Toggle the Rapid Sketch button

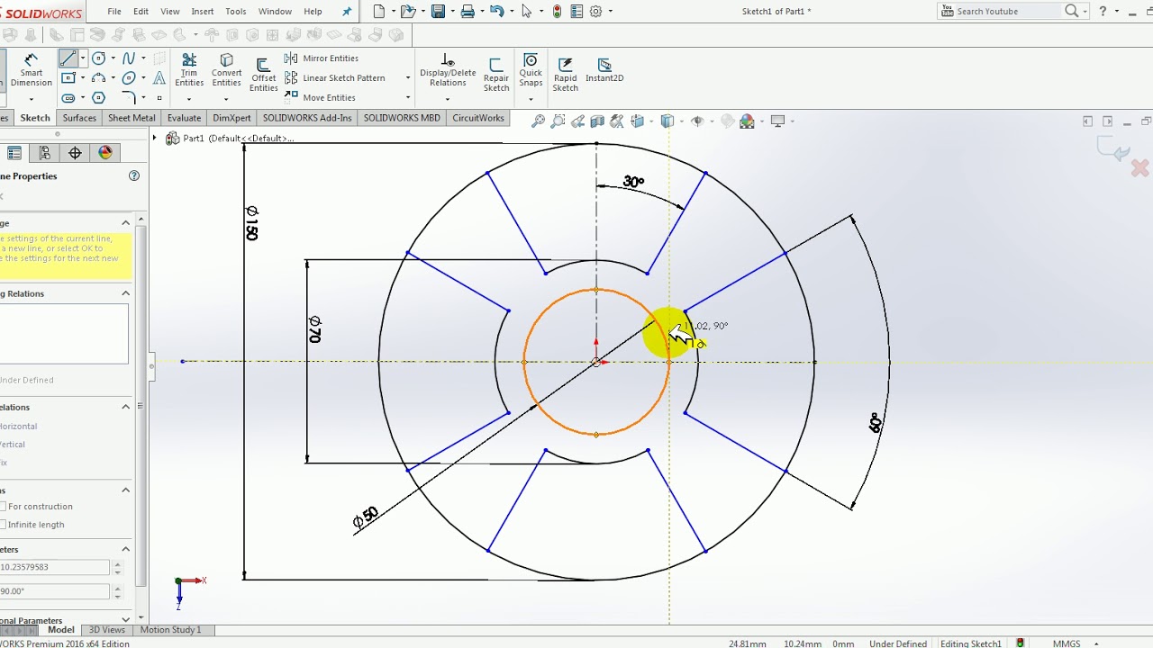coord(566,75)
